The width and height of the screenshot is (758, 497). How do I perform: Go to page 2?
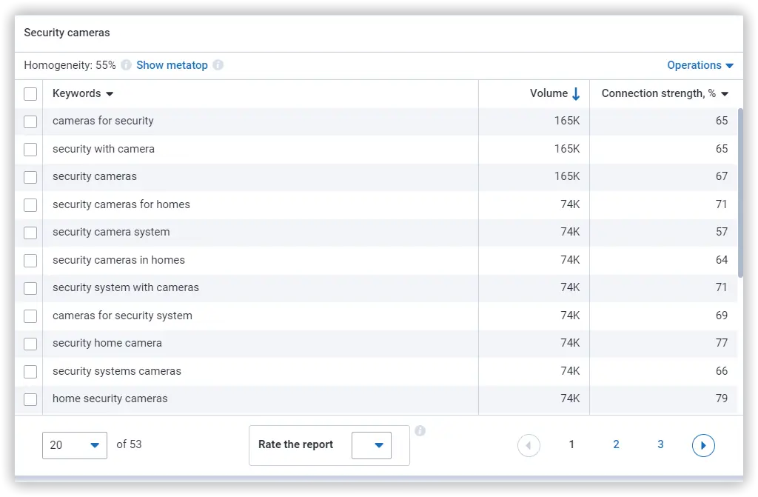(x=616, y=444)
